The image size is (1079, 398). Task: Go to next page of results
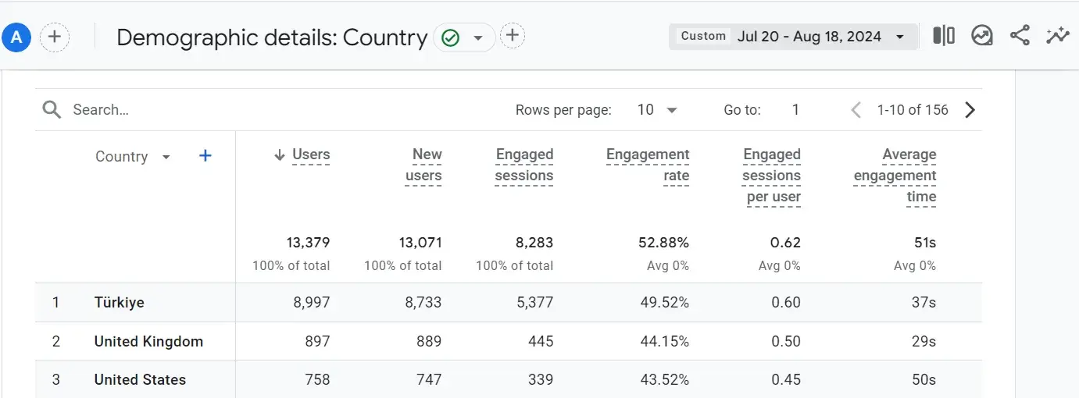pyautogui.click(x=970, y=110)
